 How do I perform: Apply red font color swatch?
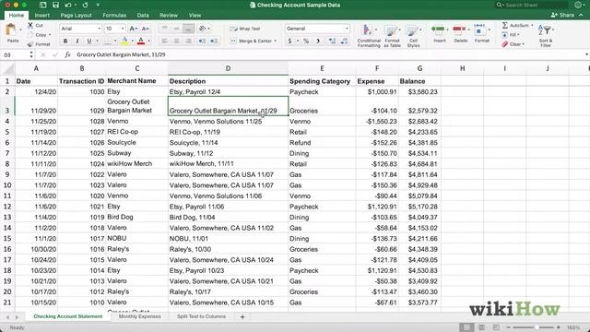[x=141, y=41]
